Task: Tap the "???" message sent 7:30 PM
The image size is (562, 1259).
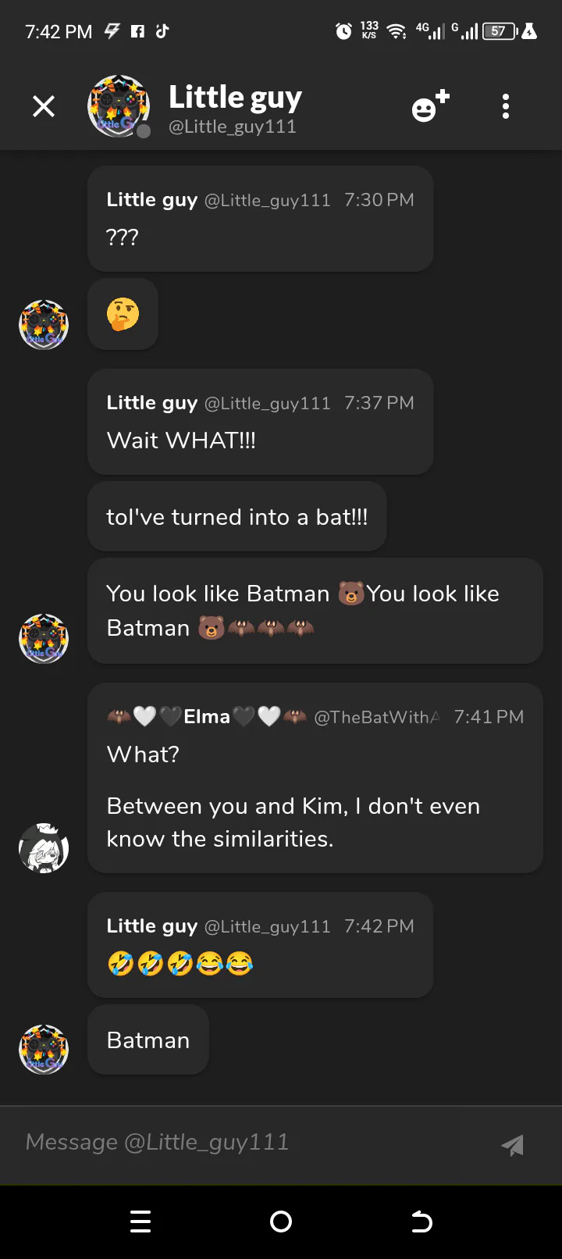Action: 123,237
